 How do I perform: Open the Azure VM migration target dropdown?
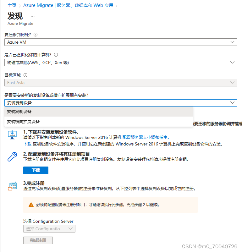pos(121,42)
